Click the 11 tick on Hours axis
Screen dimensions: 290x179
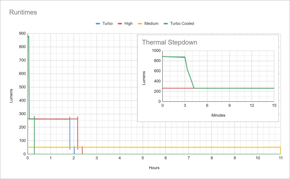point(280,158)
